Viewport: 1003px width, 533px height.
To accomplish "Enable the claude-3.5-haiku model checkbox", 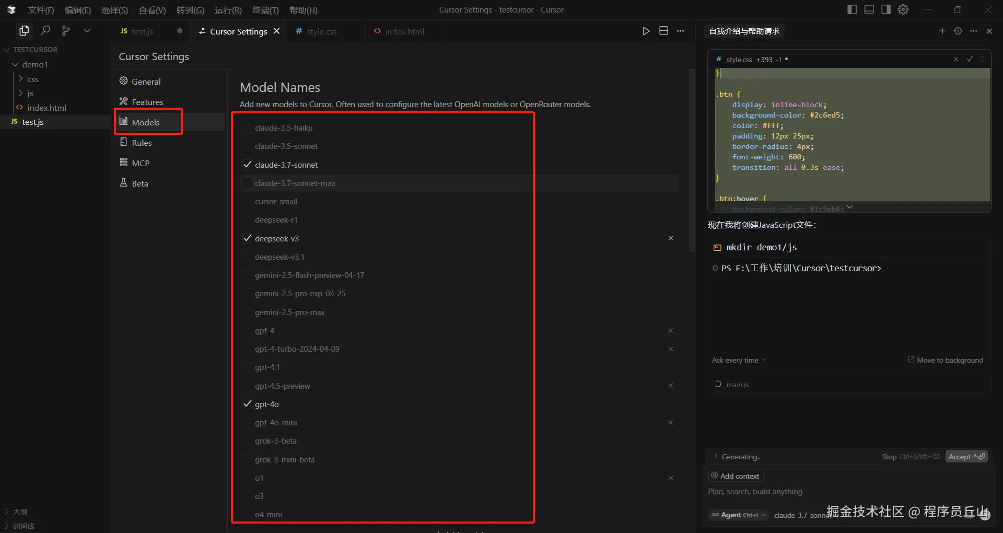I will [x=248, y=128].
